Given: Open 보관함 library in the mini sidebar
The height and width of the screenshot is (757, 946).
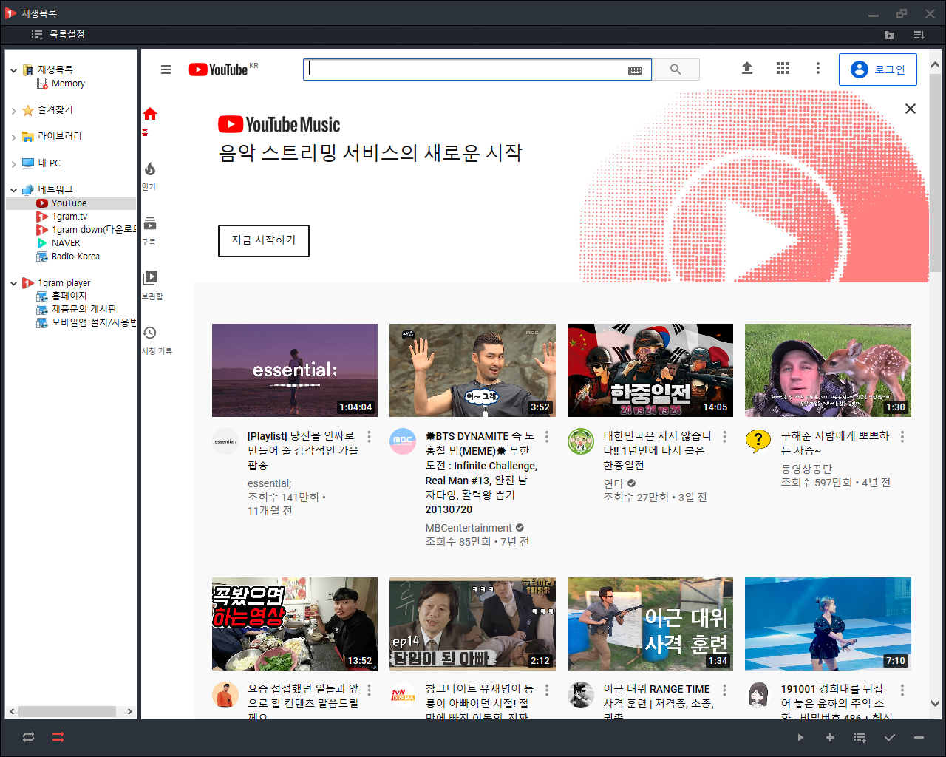Looking at the screenshot, I should pyautogui.click(x=152, y=285).
